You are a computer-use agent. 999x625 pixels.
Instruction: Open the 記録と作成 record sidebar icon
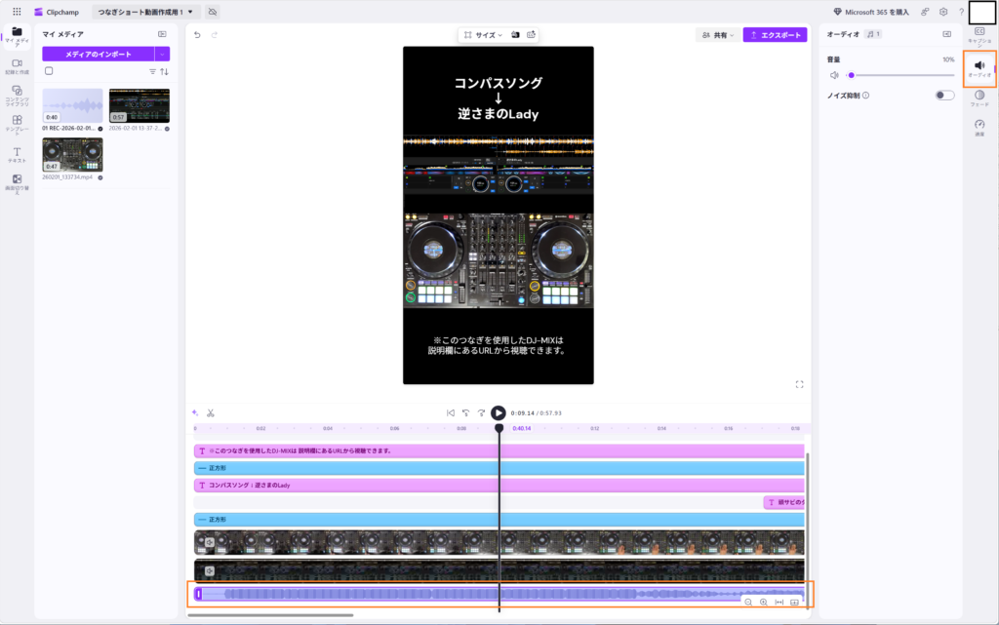17,65
